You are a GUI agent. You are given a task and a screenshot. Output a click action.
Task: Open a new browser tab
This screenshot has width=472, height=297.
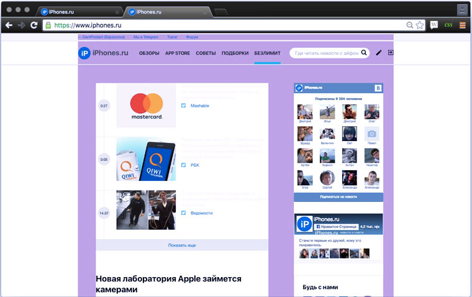pyautogui.click(x=220, y=12)
